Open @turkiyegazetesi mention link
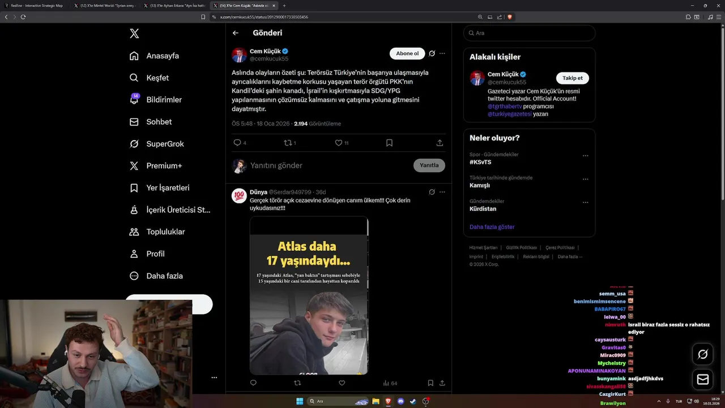 [x=509, y=114]
